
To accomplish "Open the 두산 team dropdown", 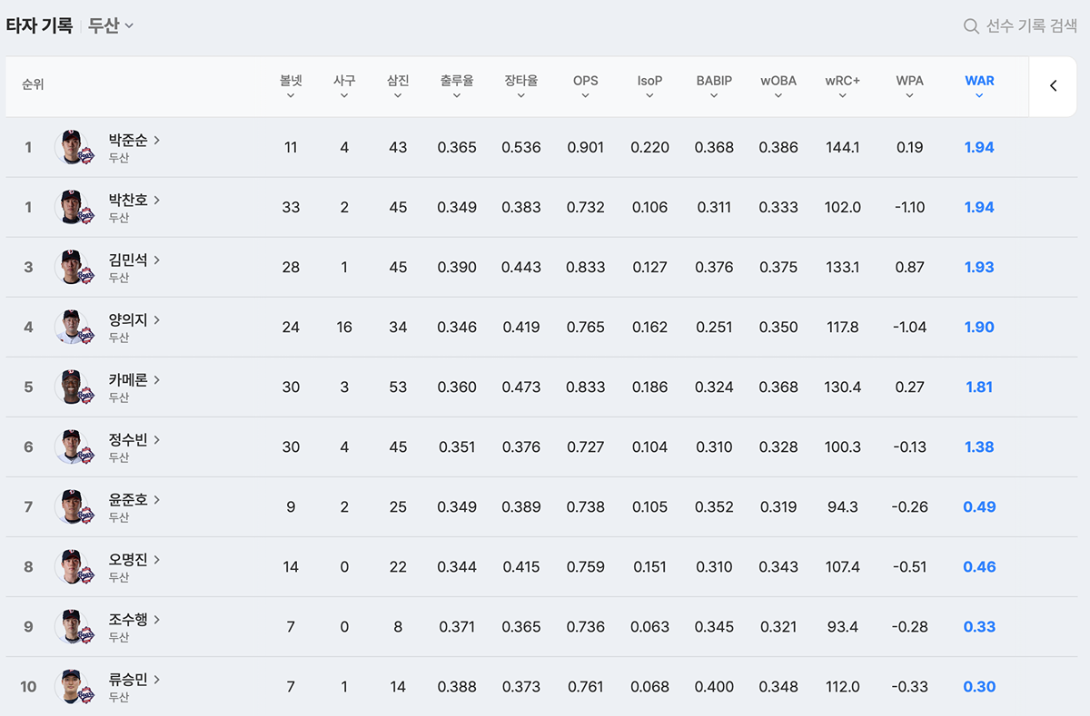I will [x=111, y=25].
